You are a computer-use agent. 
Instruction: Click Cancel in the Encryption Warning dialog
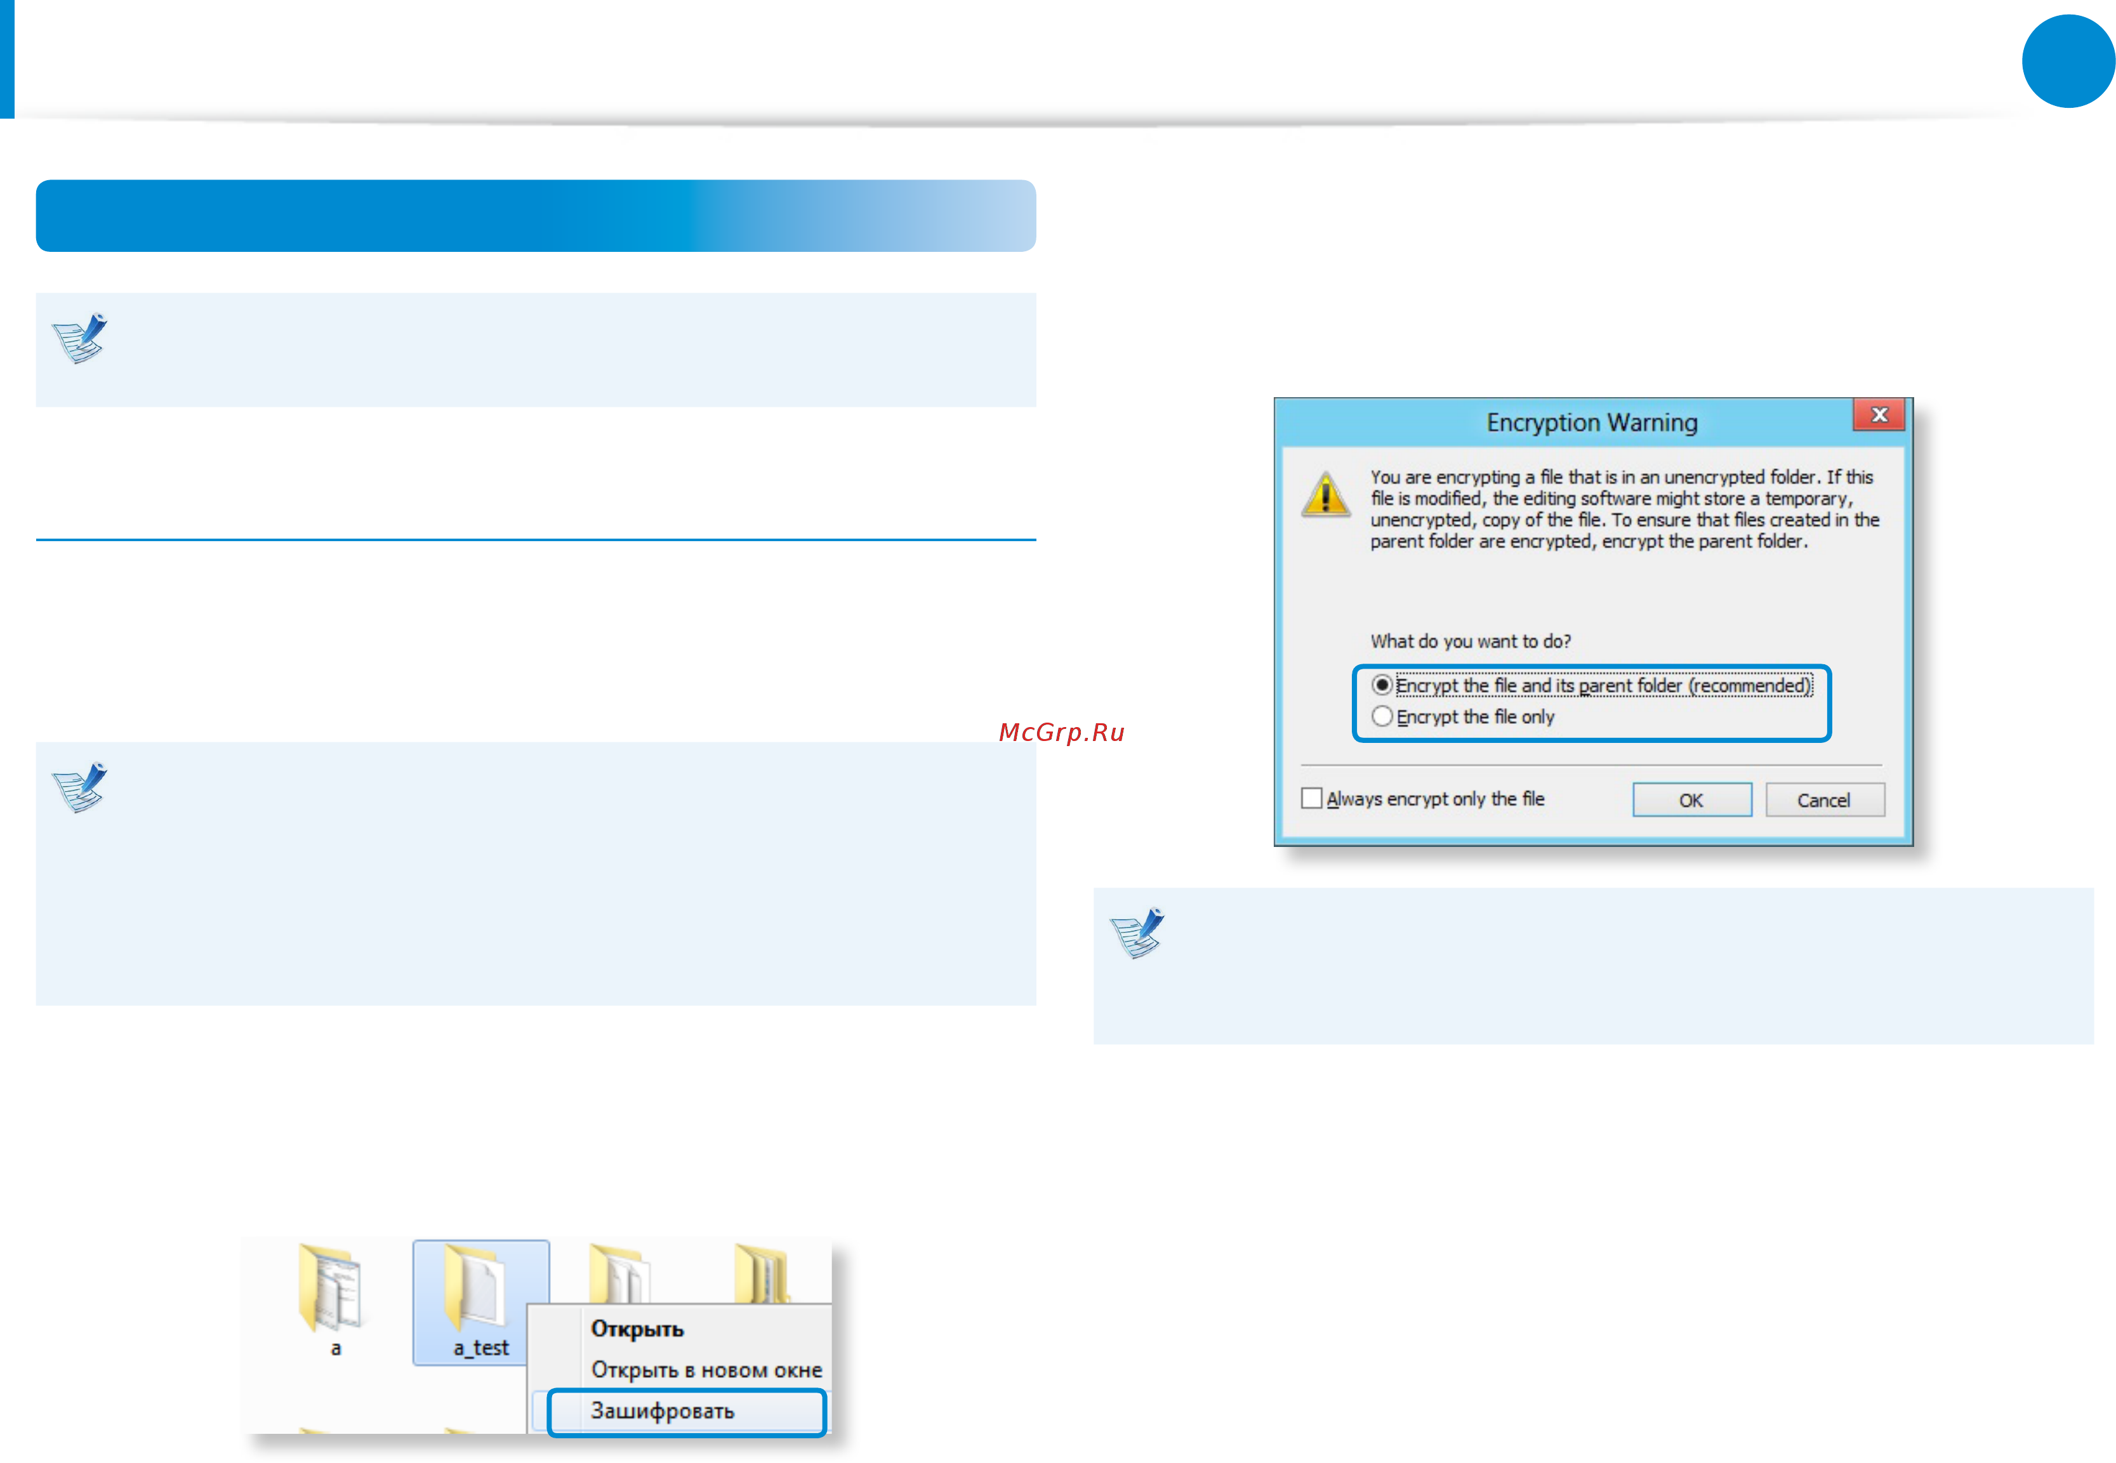tap(1825, 800)
